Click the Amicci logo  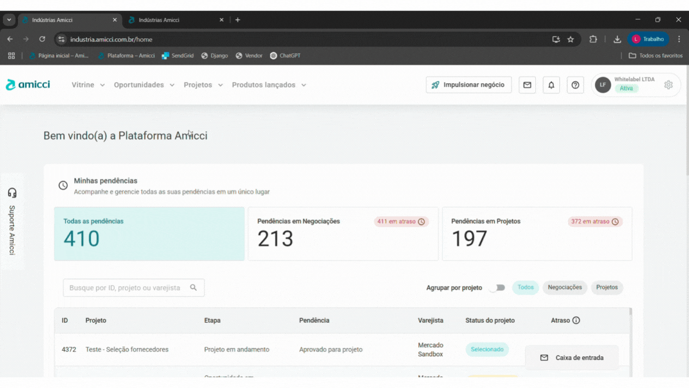[x=28, y=85]
